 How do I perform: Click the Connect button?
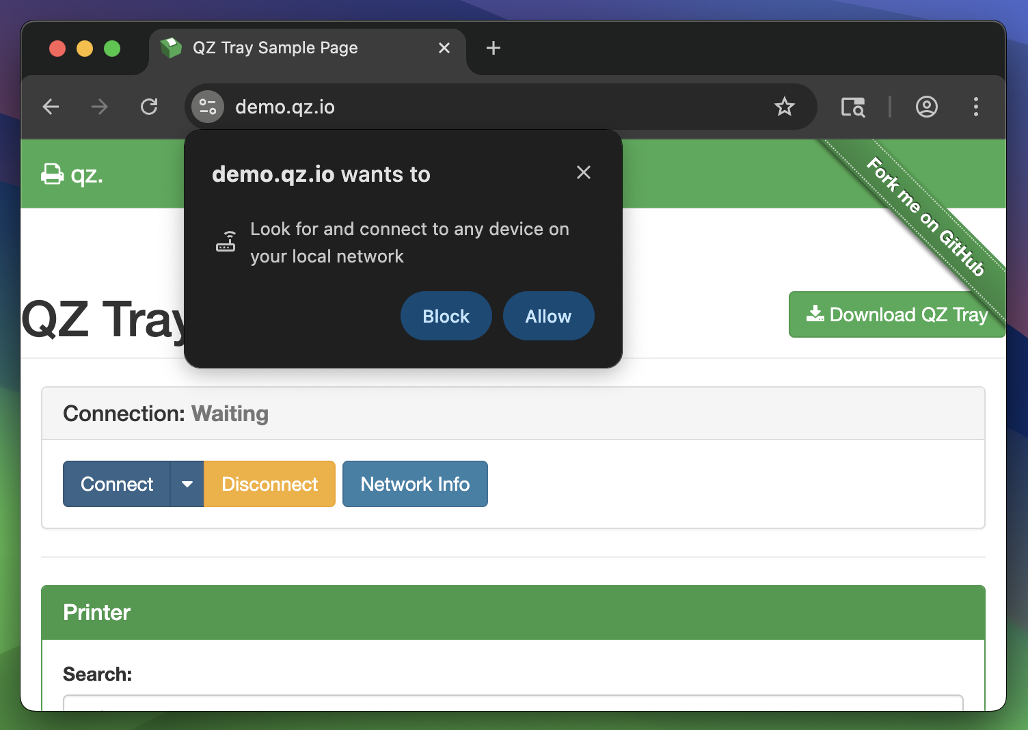pos(117,484)
